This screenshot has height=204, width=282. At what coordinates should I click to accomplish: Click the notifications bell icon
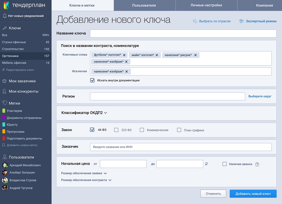point(4,16)
